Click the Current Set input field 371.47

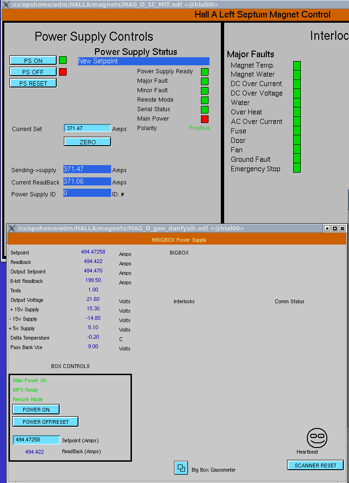87,128
